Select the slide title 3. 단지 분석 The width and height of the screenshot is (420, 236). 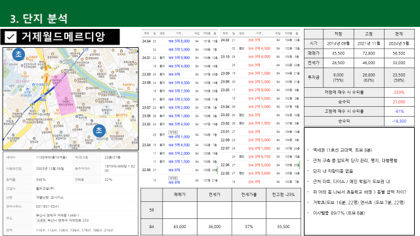click(x=39, y=18)
